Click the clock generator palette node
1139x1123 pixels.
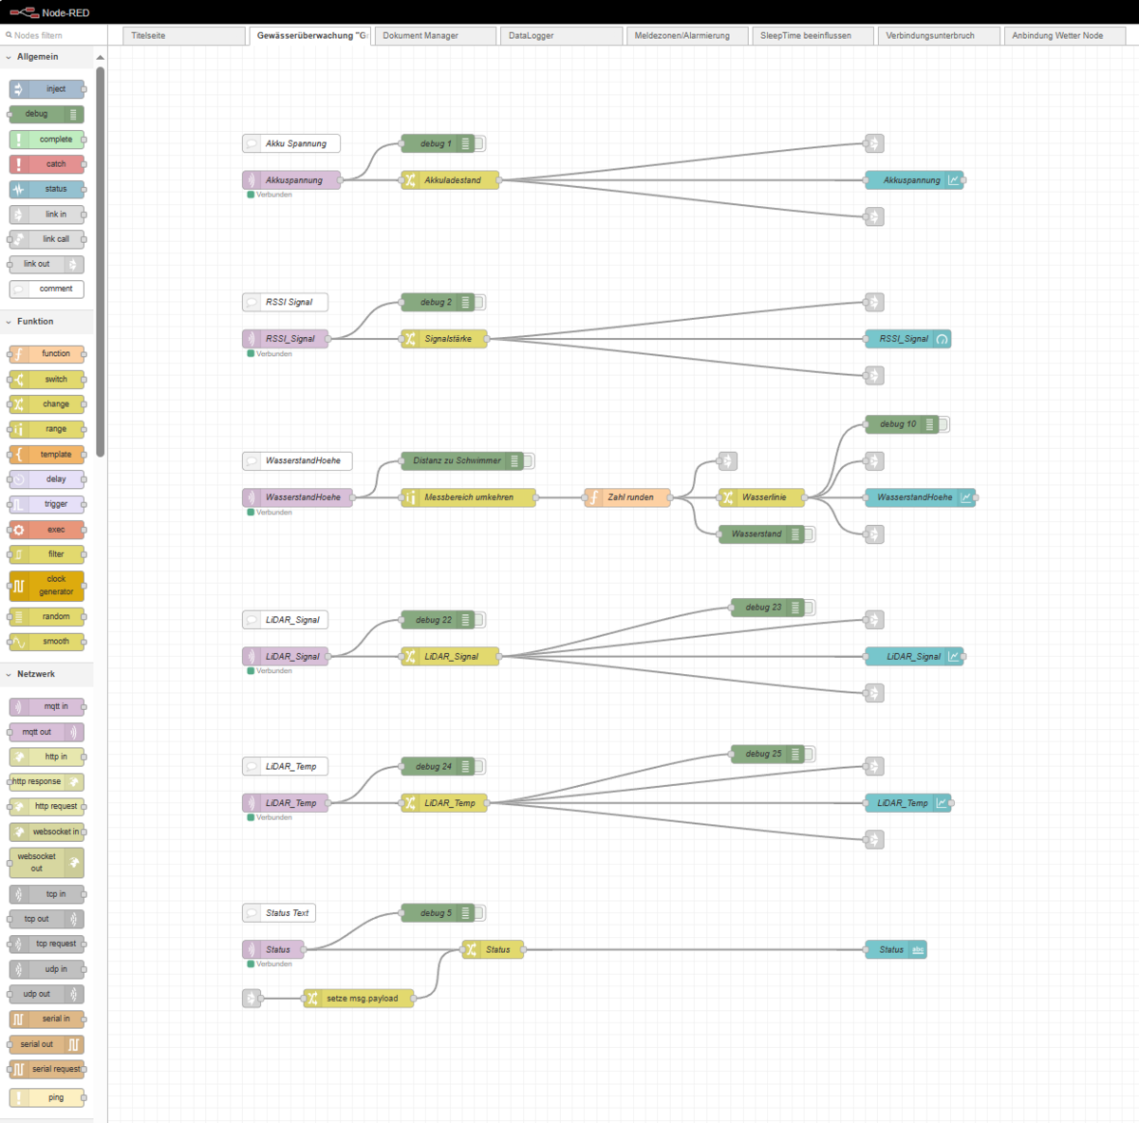tap(47, 586)
